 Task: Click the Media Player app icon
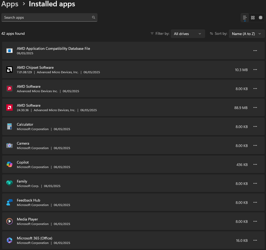coord(9,221)
